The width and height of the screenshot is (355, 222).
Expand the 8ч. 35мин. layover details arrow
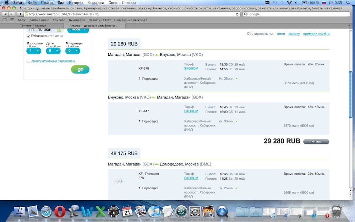pos(236,78)
